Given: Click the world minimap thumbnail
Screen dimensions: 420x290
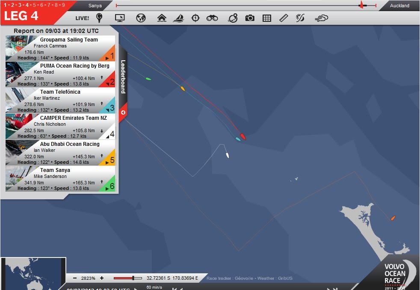Looking at the screenshot, I should point(33,274).
